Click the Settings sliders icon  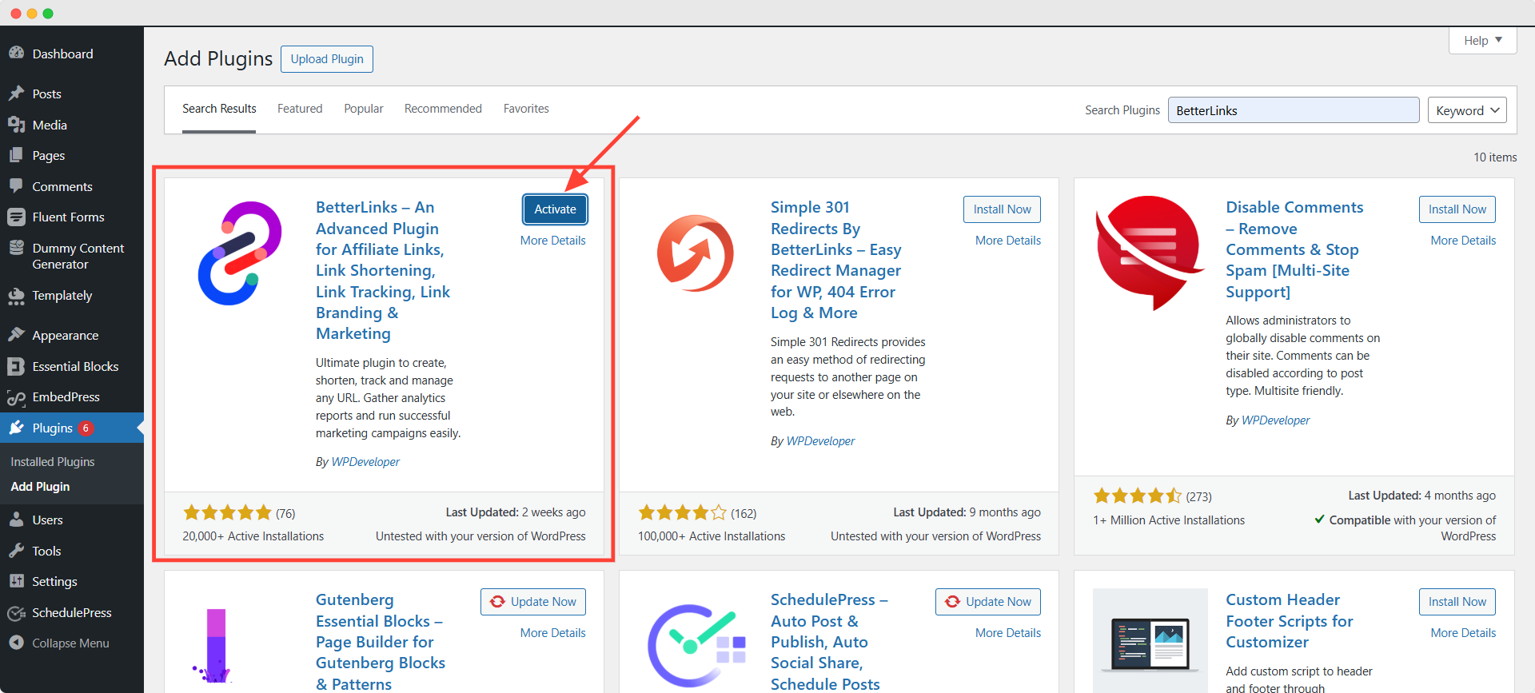pos(16,581)
